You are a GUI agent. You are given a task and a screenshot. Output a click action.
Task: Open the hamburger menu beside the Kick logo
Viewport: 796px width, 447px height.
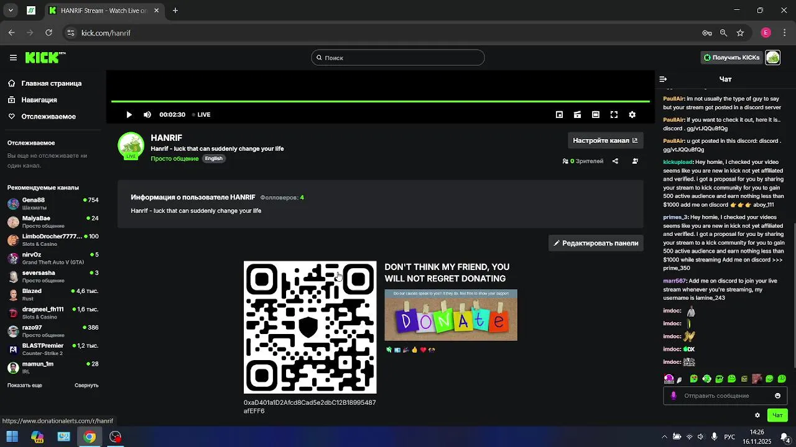coord(13,58)
